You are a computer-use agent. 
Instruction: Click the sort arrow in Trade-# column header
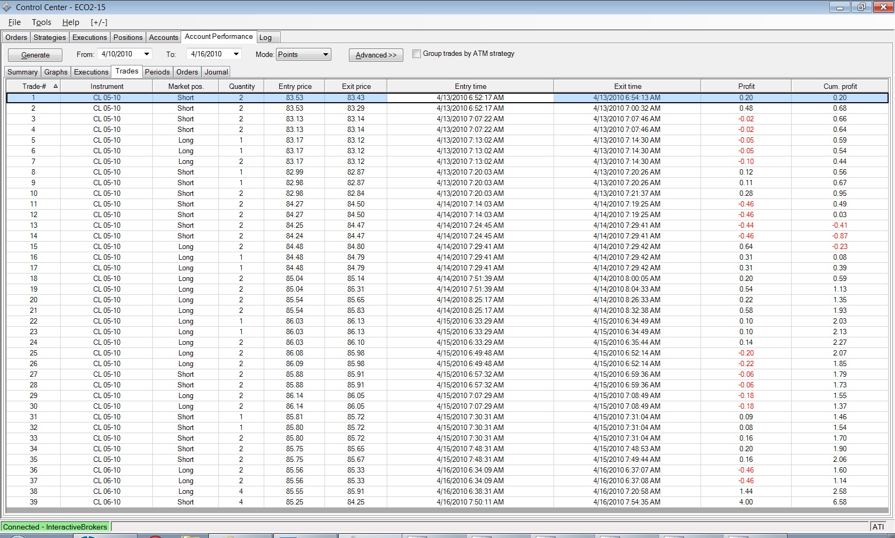(x=55, y=86)
